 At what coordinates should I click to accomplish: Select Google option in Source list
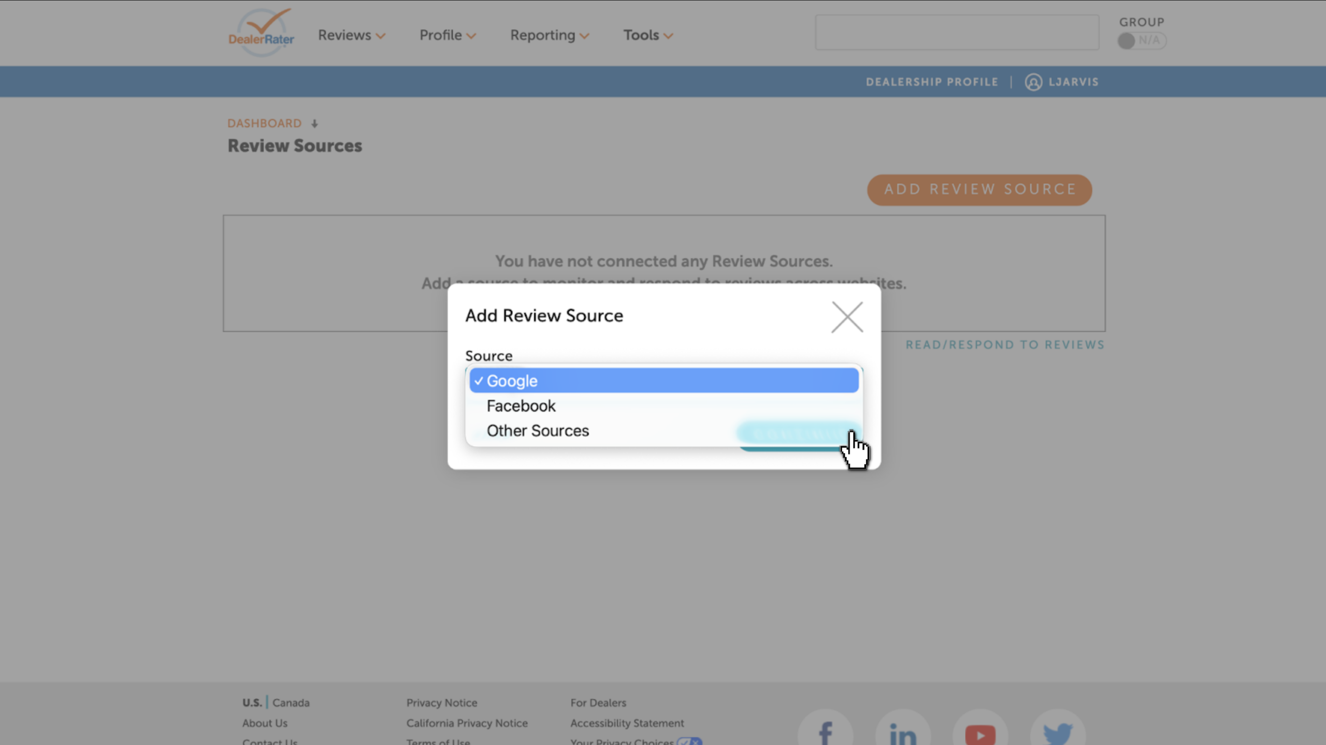pos(664,381)
